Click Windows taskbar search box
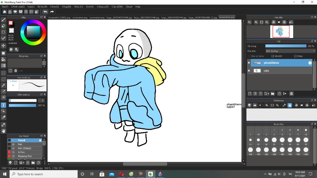 pyautogui.click(x=43, y=174)
